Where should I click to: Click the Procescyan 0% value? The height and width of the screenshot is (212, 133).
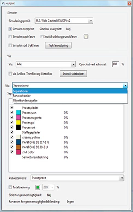(x=66, y=113)
